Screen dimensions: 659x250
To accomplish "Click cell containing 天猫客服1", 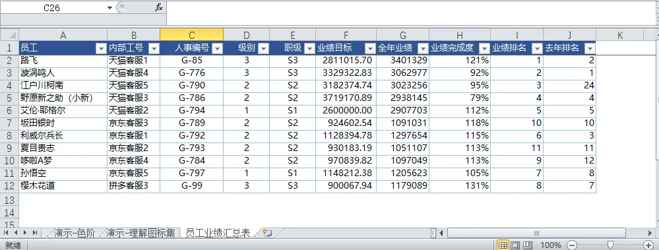I will (134, 61).
